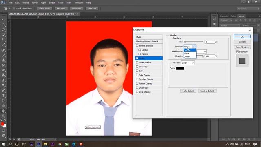Select the Clone Stamp tool
Image resolution: width=261 pixels, height=147 pixels.
[x=3, y=60]
